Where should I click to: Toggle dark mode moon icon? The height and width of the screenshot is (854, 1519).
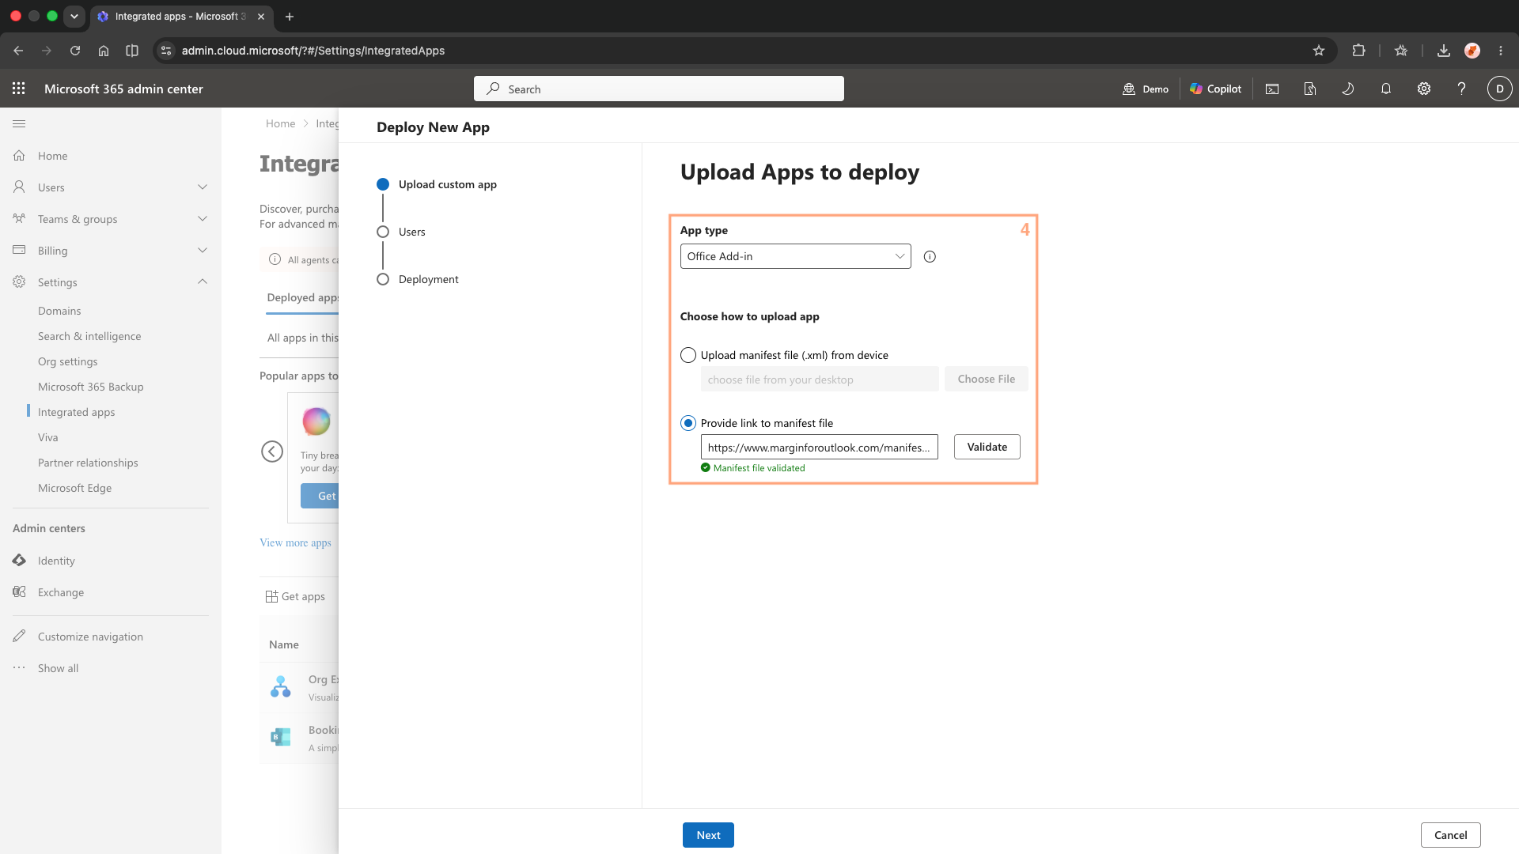(1348, 89)
